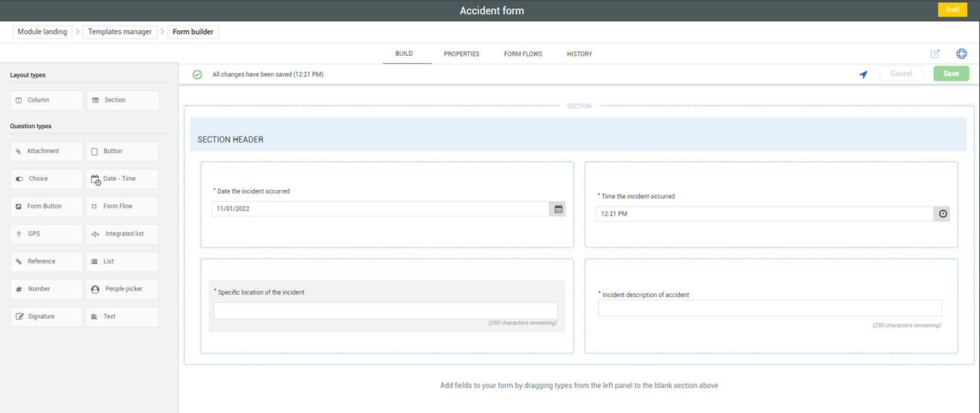Select the GPS question type
The height and width of the screenshot is (413, 980).
46,234
